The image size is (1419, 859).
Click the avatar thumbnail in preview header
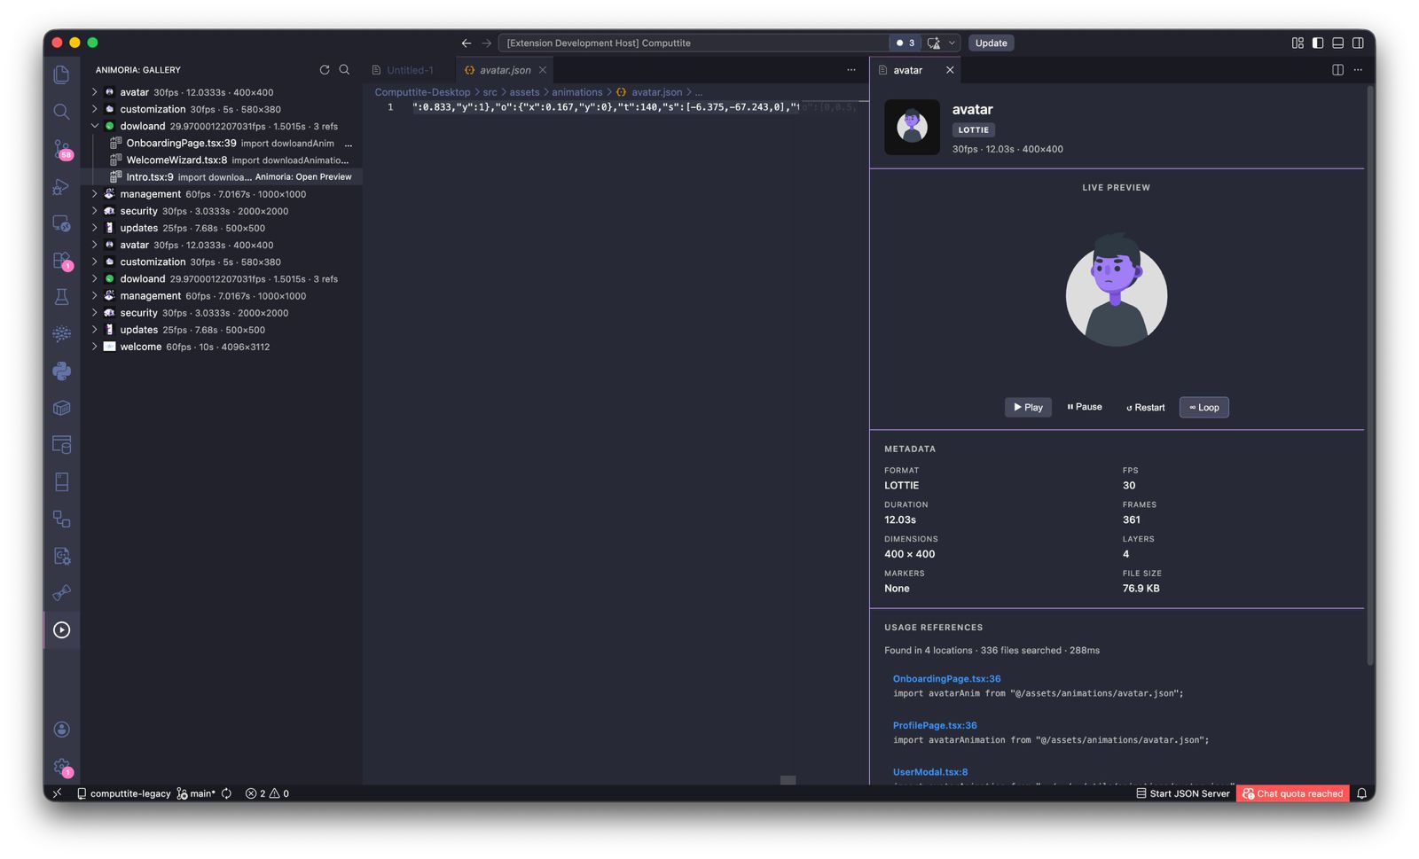(x=912, y=127)
